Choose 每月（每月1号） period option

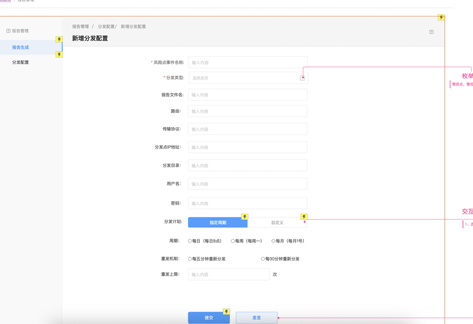coord(273,241)
